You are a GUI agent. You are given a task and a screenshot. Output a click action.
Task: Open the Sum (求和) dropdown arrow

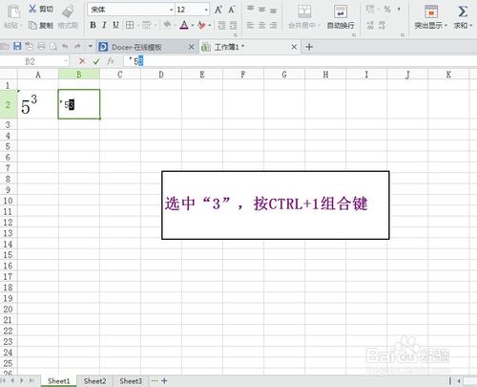tap(471, 25)
